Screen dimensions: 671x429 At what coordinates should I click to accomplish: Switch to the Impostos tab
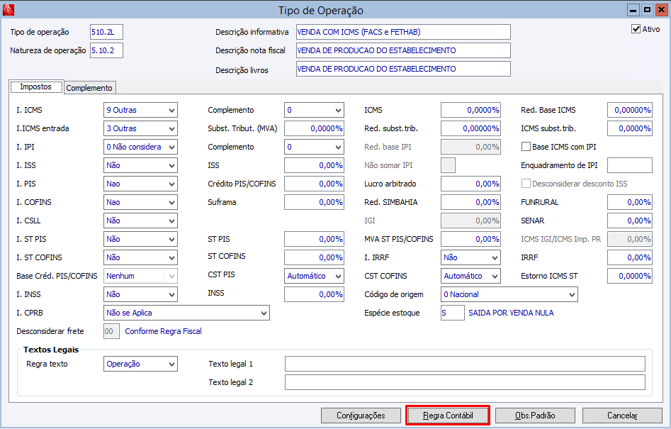click(x=36, y=87)
